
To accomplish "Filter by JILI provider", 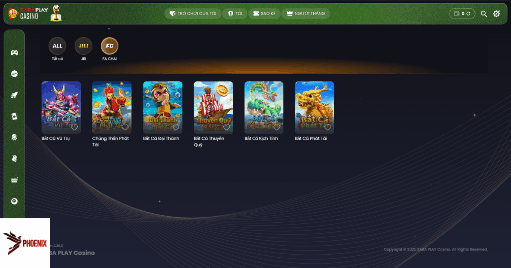I will (83, 46).
